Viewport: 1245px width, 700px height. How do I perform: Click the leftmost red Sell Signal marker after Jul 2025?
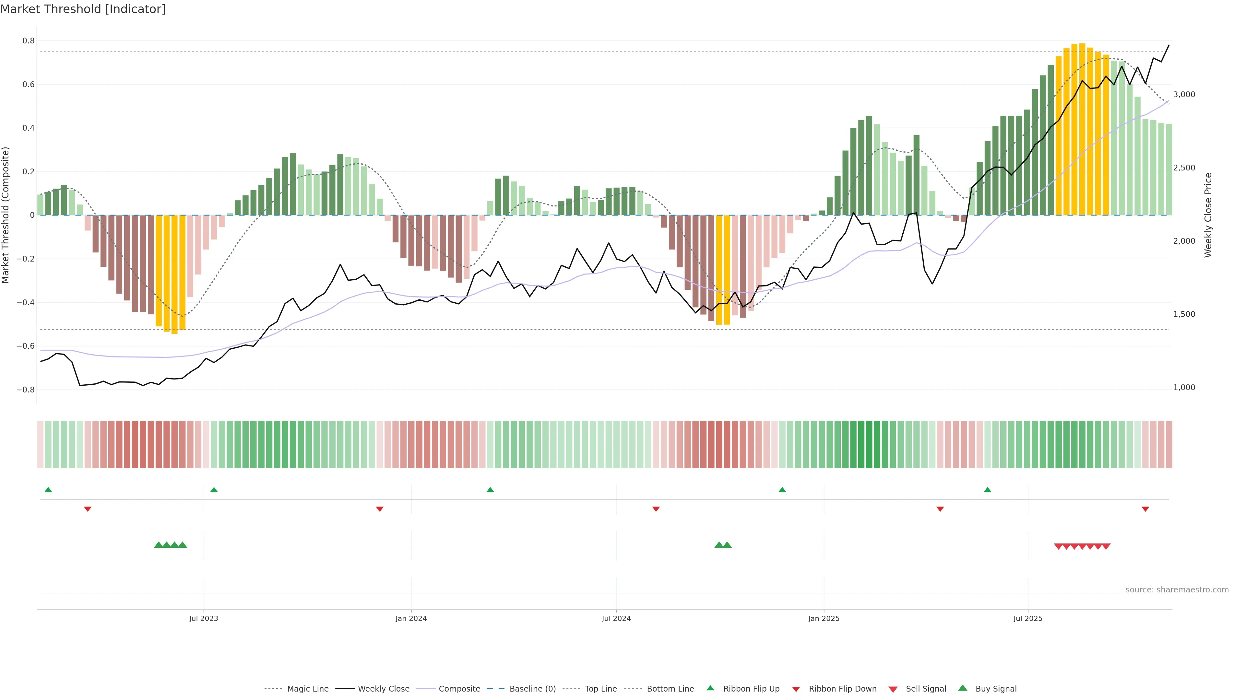coord(1058,546)
